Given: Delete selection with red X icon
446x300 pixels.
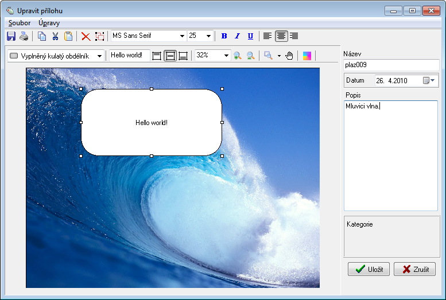Looking at the screenshot, I should coord(86,36).
